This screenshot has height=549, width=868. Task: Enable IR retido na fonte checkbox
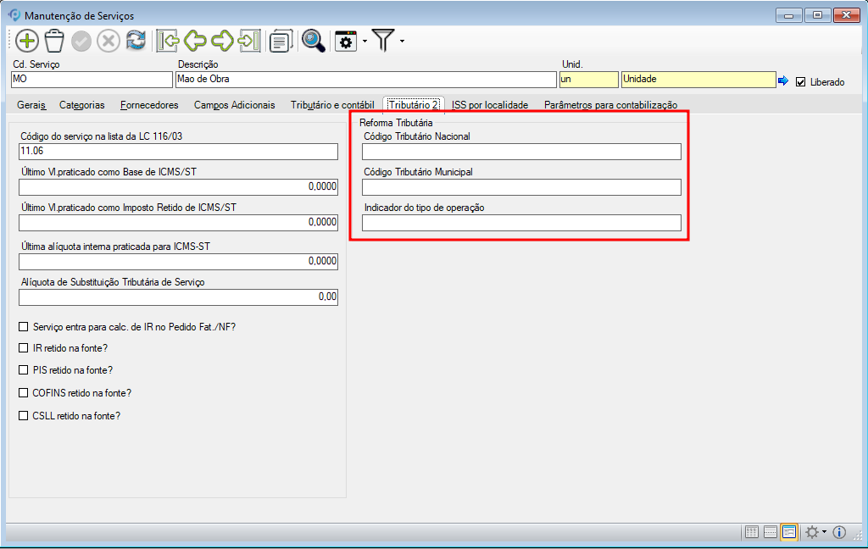point(24,348)
